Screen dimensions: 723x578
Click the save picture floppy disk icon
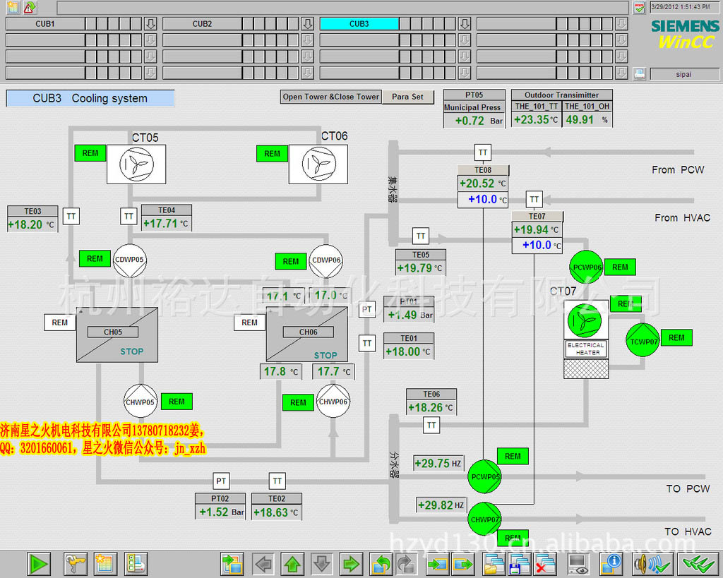pyautogui.click(x=519, y=563)
